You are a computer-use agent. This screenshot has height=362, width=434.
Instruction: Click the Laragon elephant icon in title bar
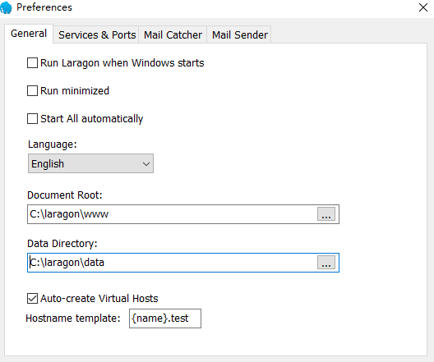pos(6,7)
